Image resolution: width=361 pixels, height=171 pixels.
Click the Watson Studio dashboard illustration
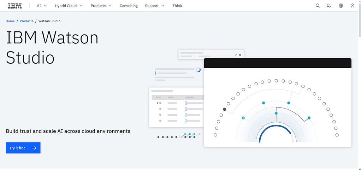click(x=250, y=98)
